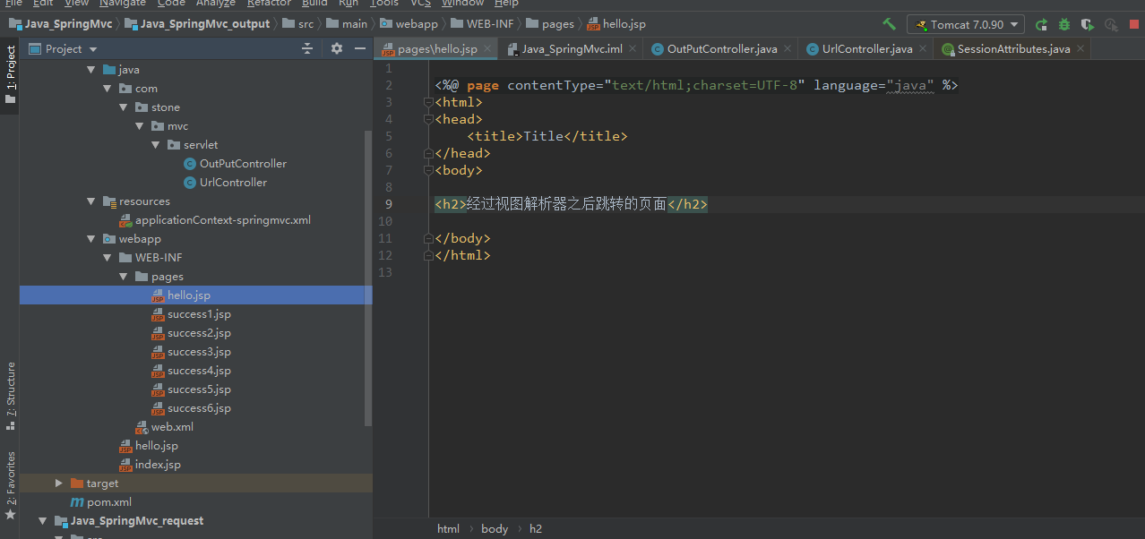Collapse the java folder arrow
This screenshot has height=539, width=1145.
tap(90, 69)
